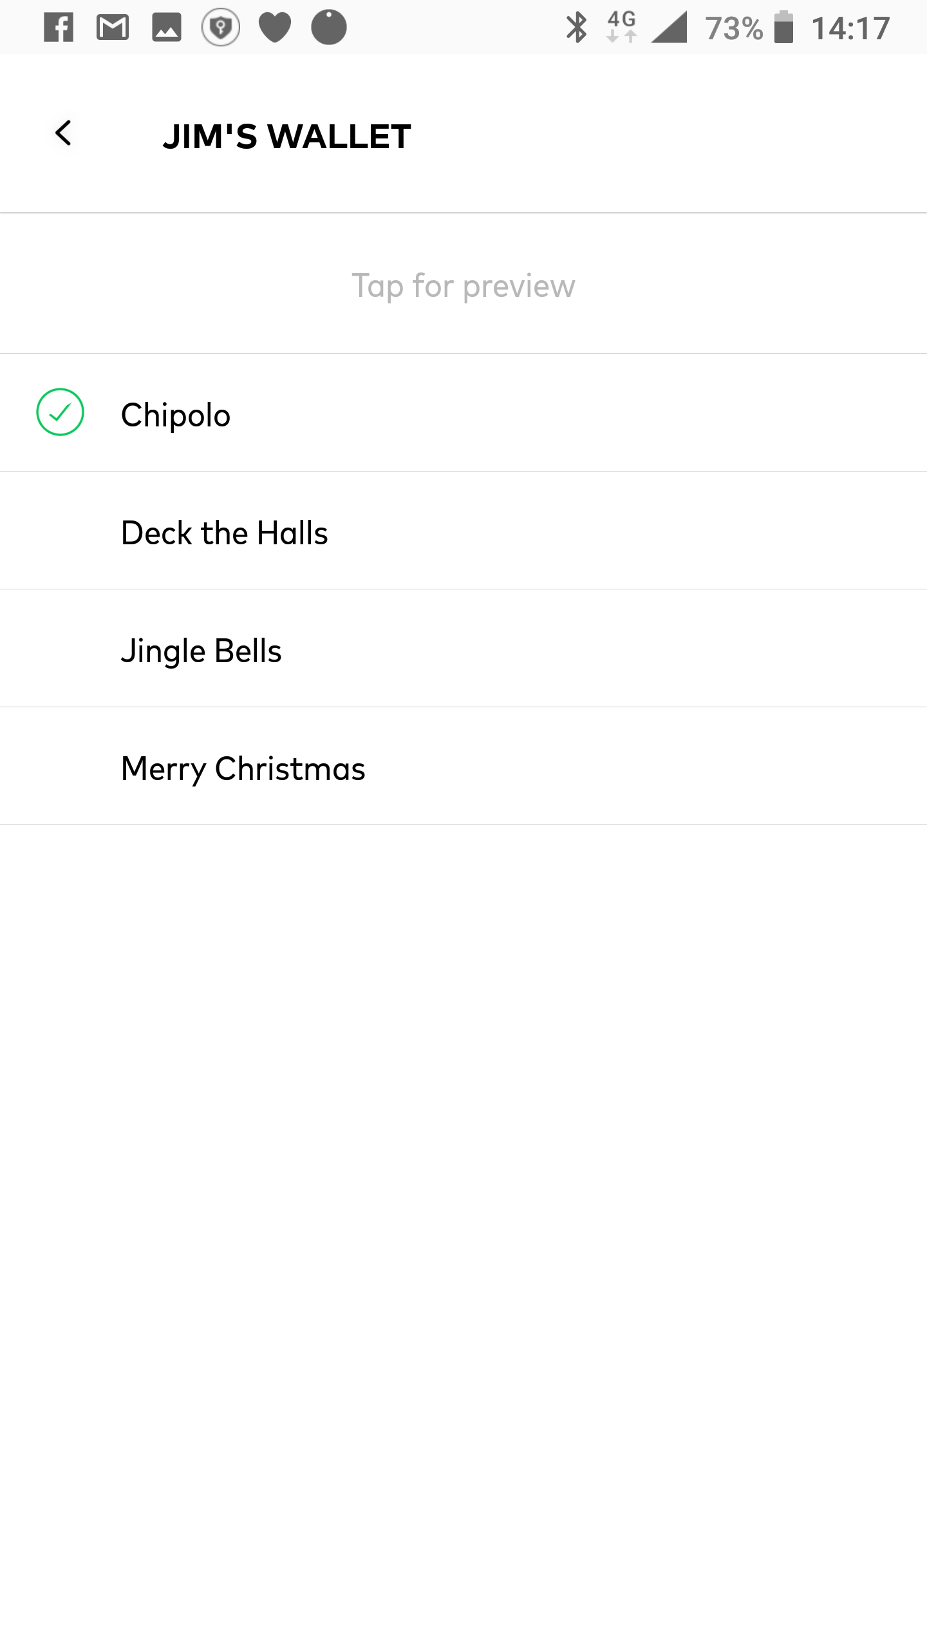Pick the Merry Christmas ringtone

point(243,768)
